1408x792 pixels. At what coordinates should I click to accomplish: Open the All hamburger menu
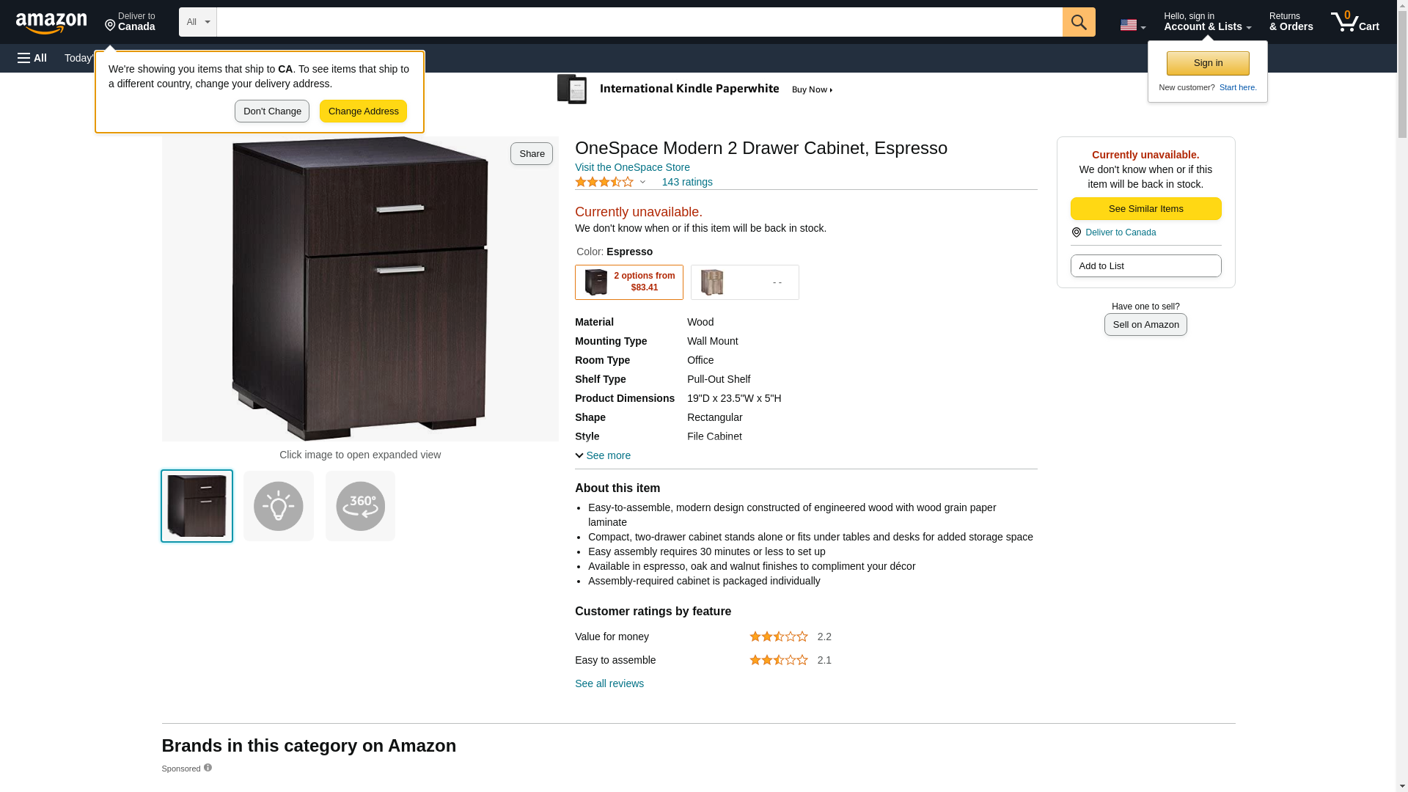coord(32,58)
